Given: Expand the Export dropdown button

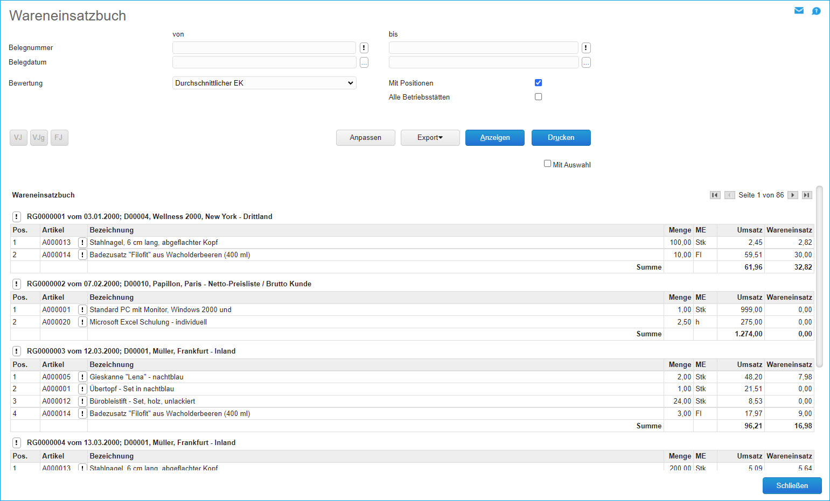Looking at the screenshot, I should [x=430, y=138].
